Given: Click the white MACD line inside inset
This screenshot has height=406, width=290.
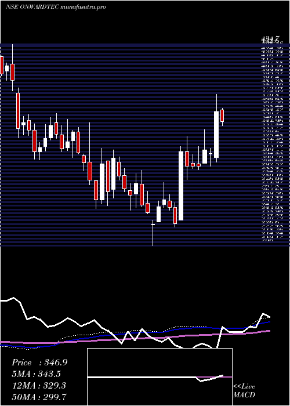Looking at the screenshot, I should coord(155,378).
